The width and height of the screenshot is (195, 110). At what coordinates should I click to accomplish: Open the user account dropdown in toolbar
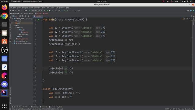26,11
